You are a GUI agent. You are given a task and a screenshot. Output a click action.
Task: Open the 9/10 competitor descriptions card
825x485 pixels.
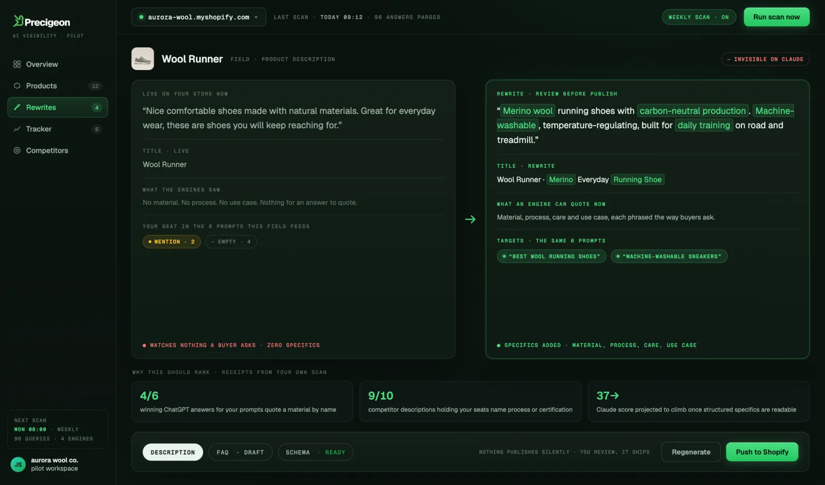(470, 402)
